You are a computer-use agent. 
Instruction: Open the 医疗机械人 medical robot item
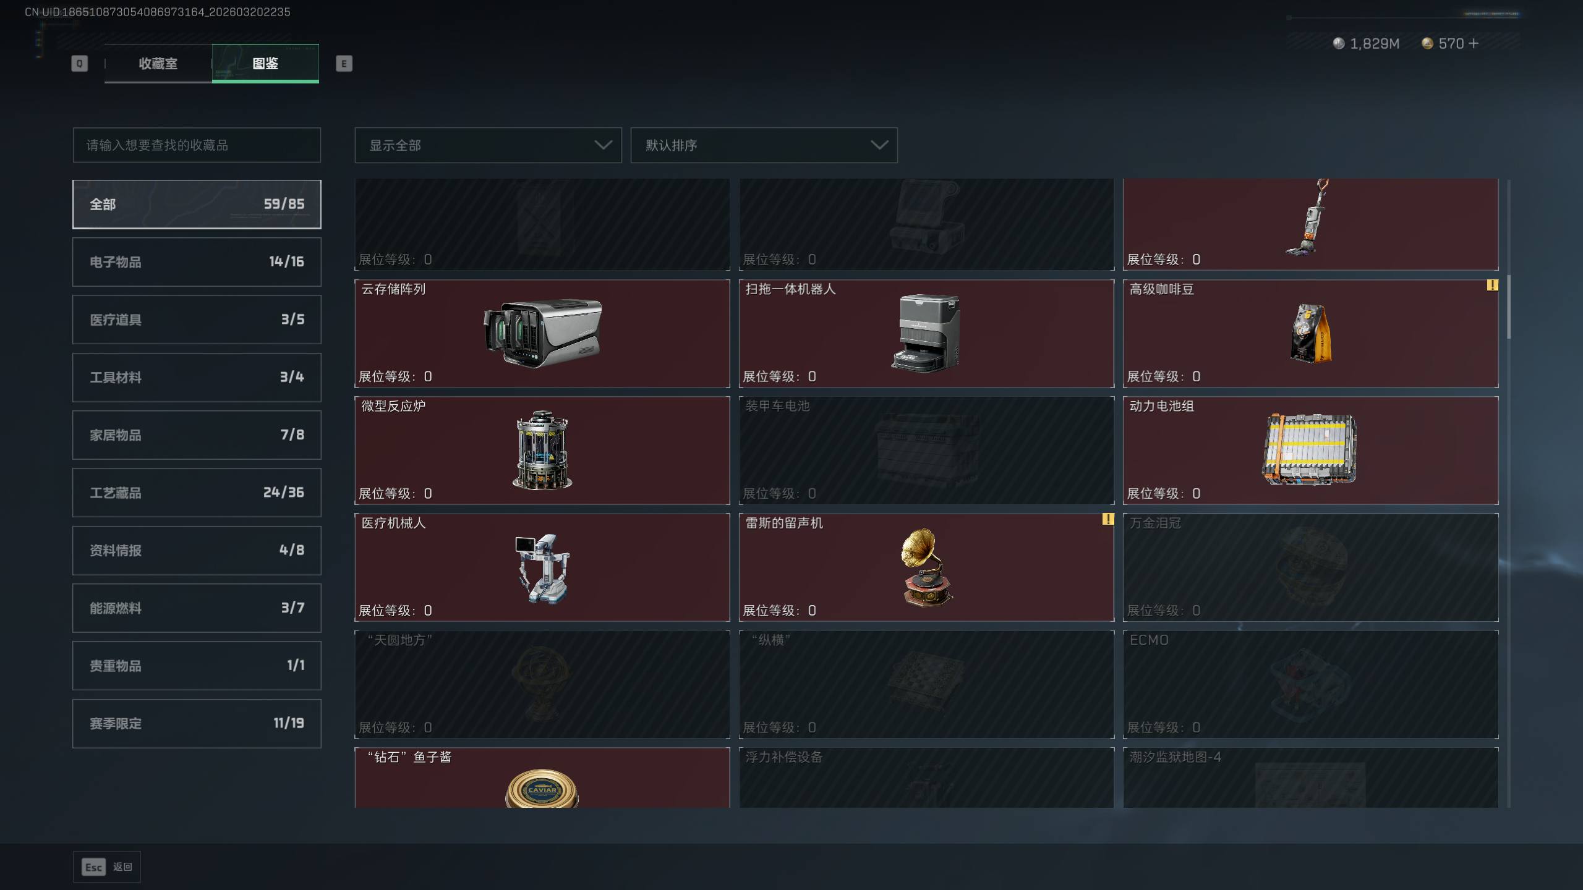coord(542,568)
